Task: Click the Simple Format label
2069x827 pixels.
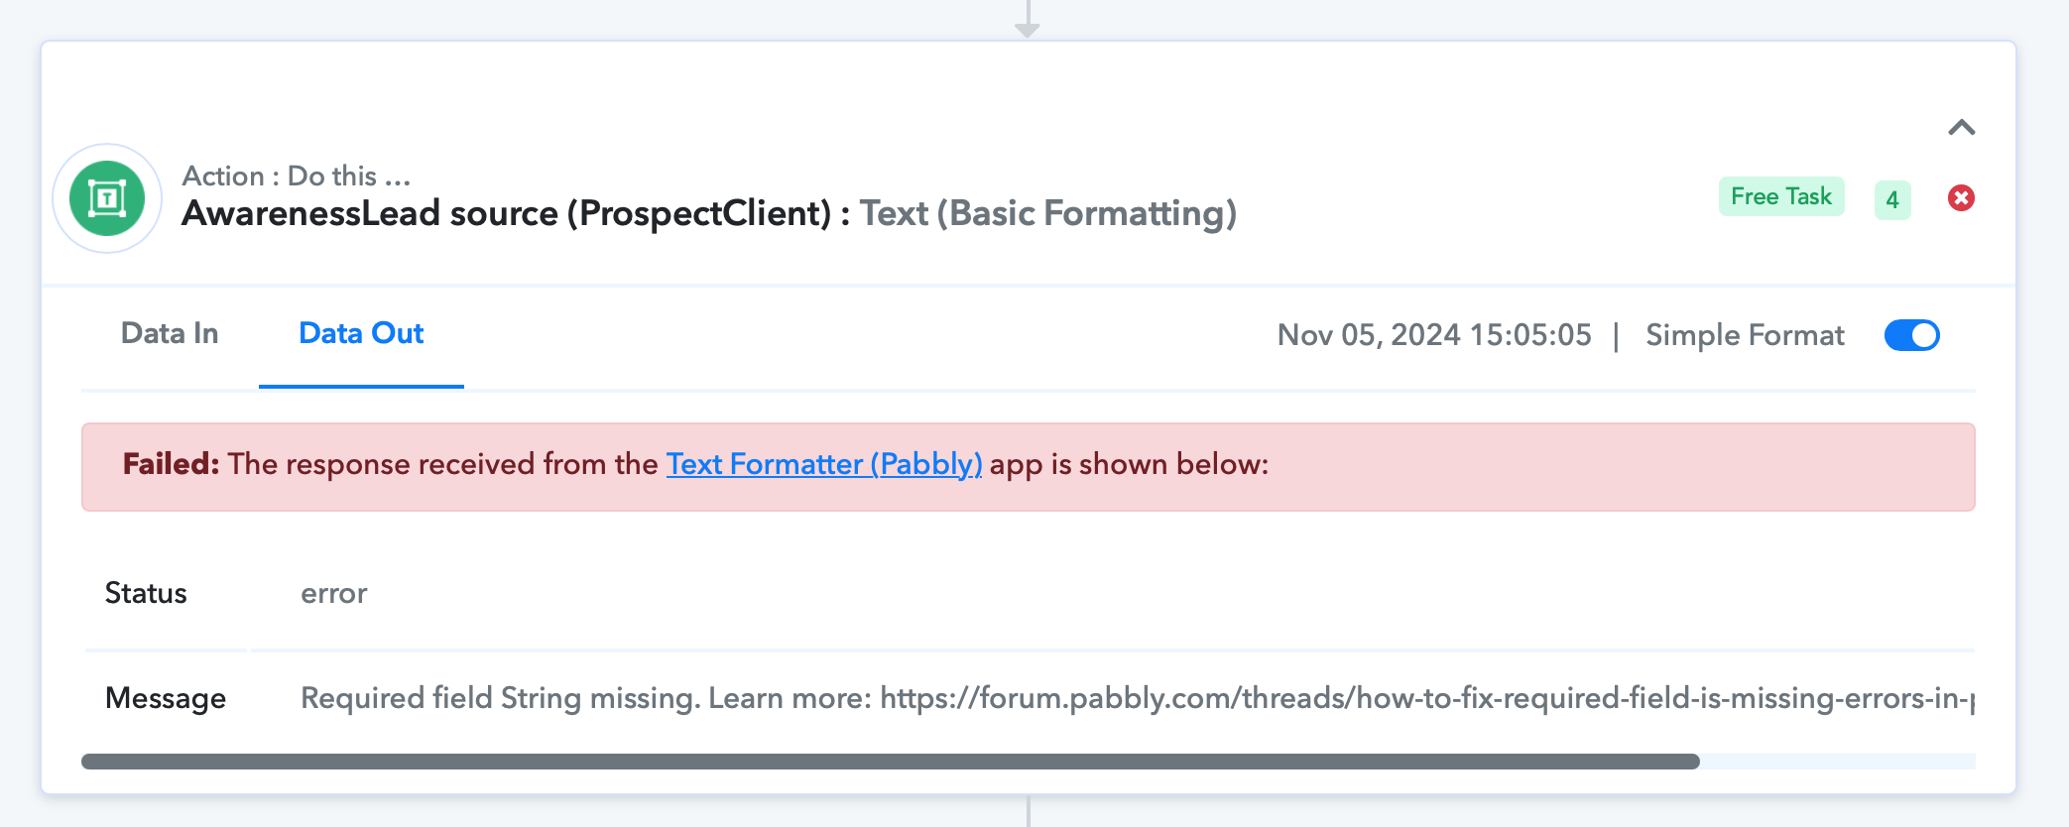Action: click(x=1745, y=335)
